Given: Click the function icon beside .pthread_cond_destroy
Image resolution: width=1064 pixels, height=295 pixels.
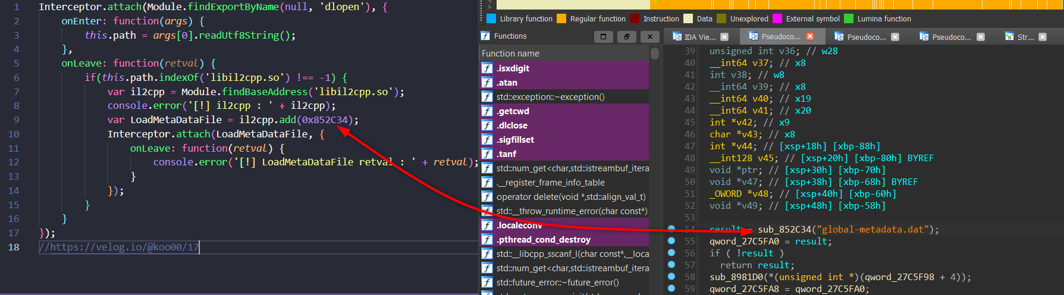Looking at the screenshot, I should 487,239.
